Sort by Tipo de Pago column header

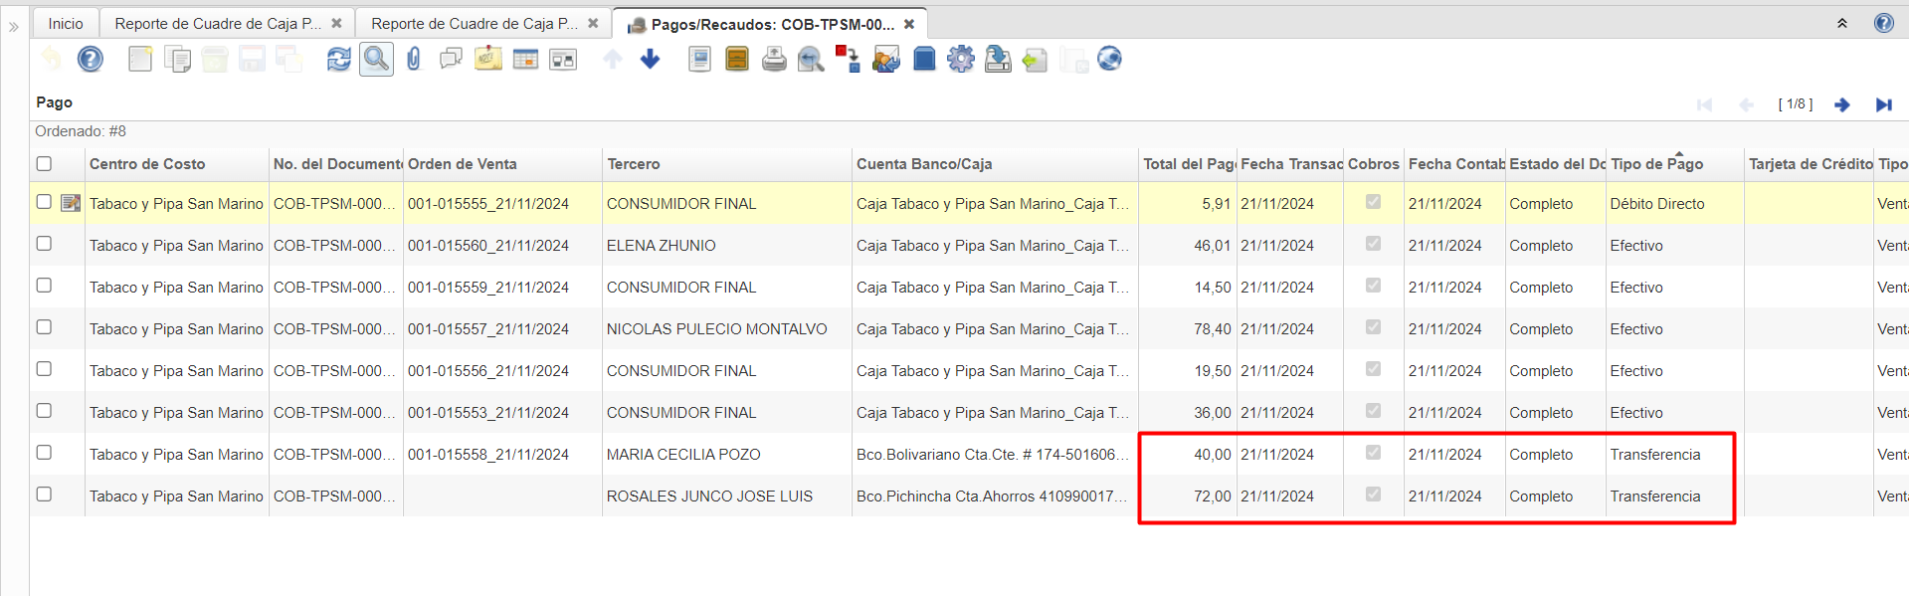coord(1656,164)
